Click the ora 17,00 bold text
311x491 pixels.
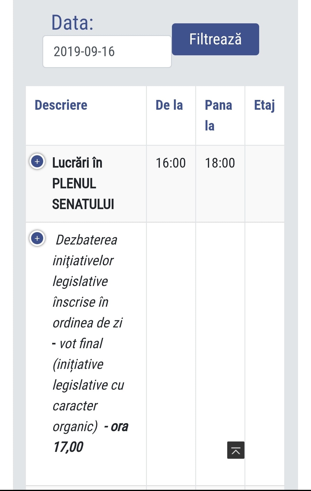pyautogui.click(x=90, y=437)
